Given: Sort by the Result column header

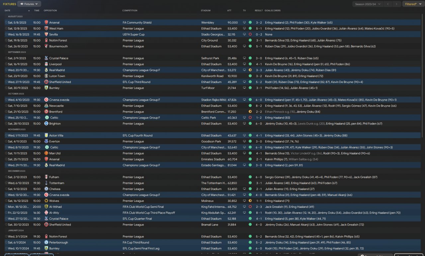Looking at the screenshot, I should pyautogui.click(x=259, y=11).
